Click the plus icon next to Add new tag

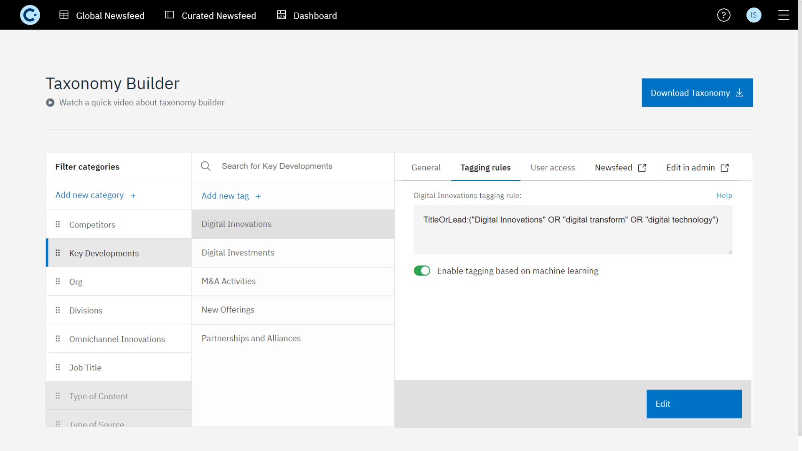tap(258, 196)
